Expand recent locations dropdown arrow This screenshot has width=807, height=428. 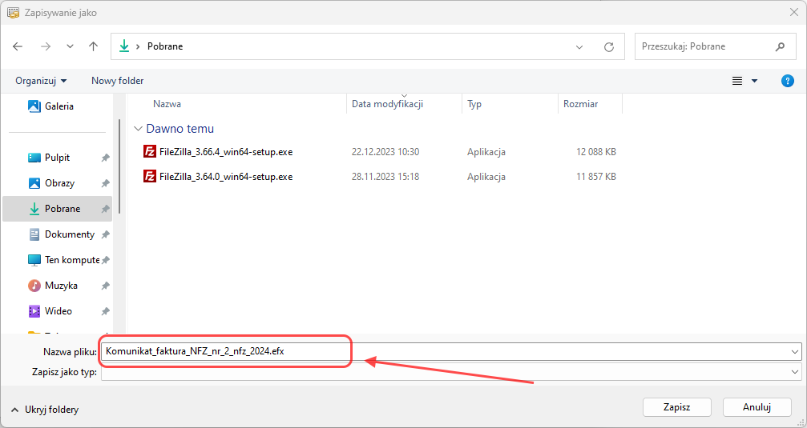coord(70,47)
